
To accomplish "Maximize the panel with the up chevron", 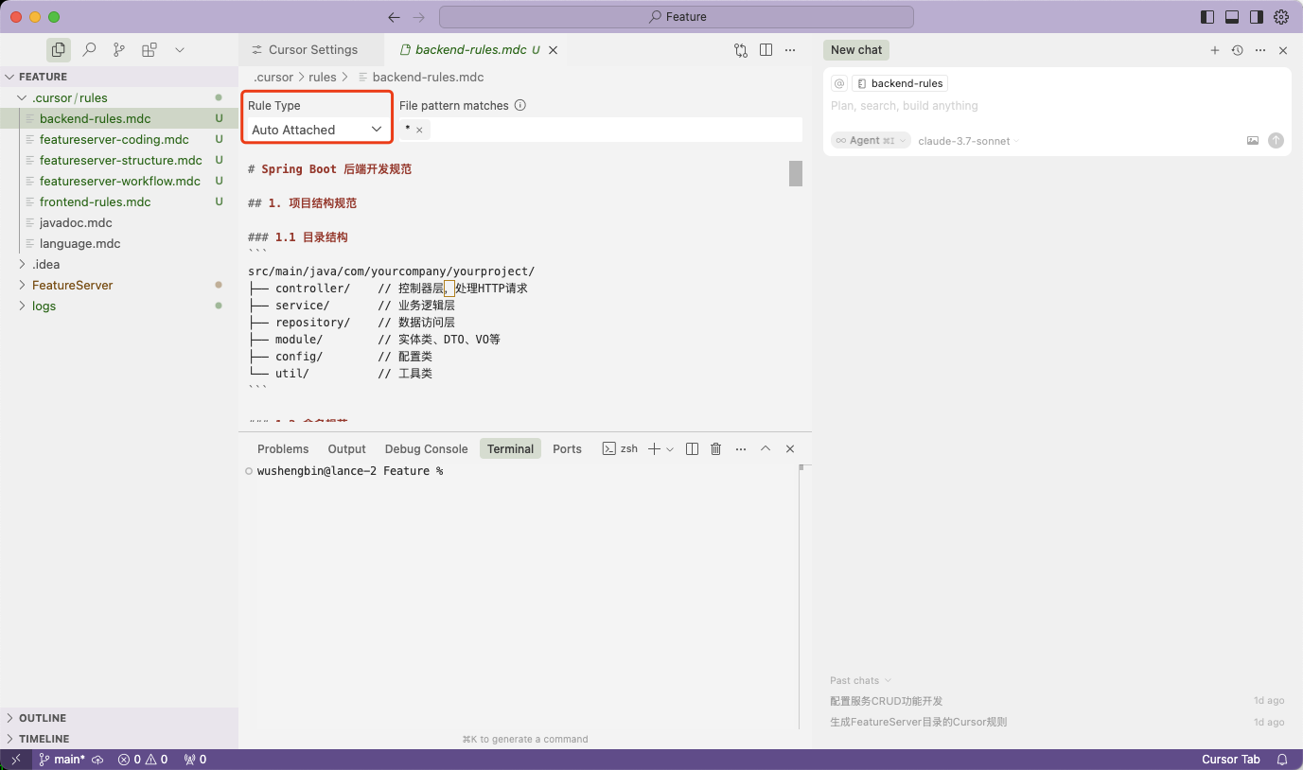I will coord(766,448).
